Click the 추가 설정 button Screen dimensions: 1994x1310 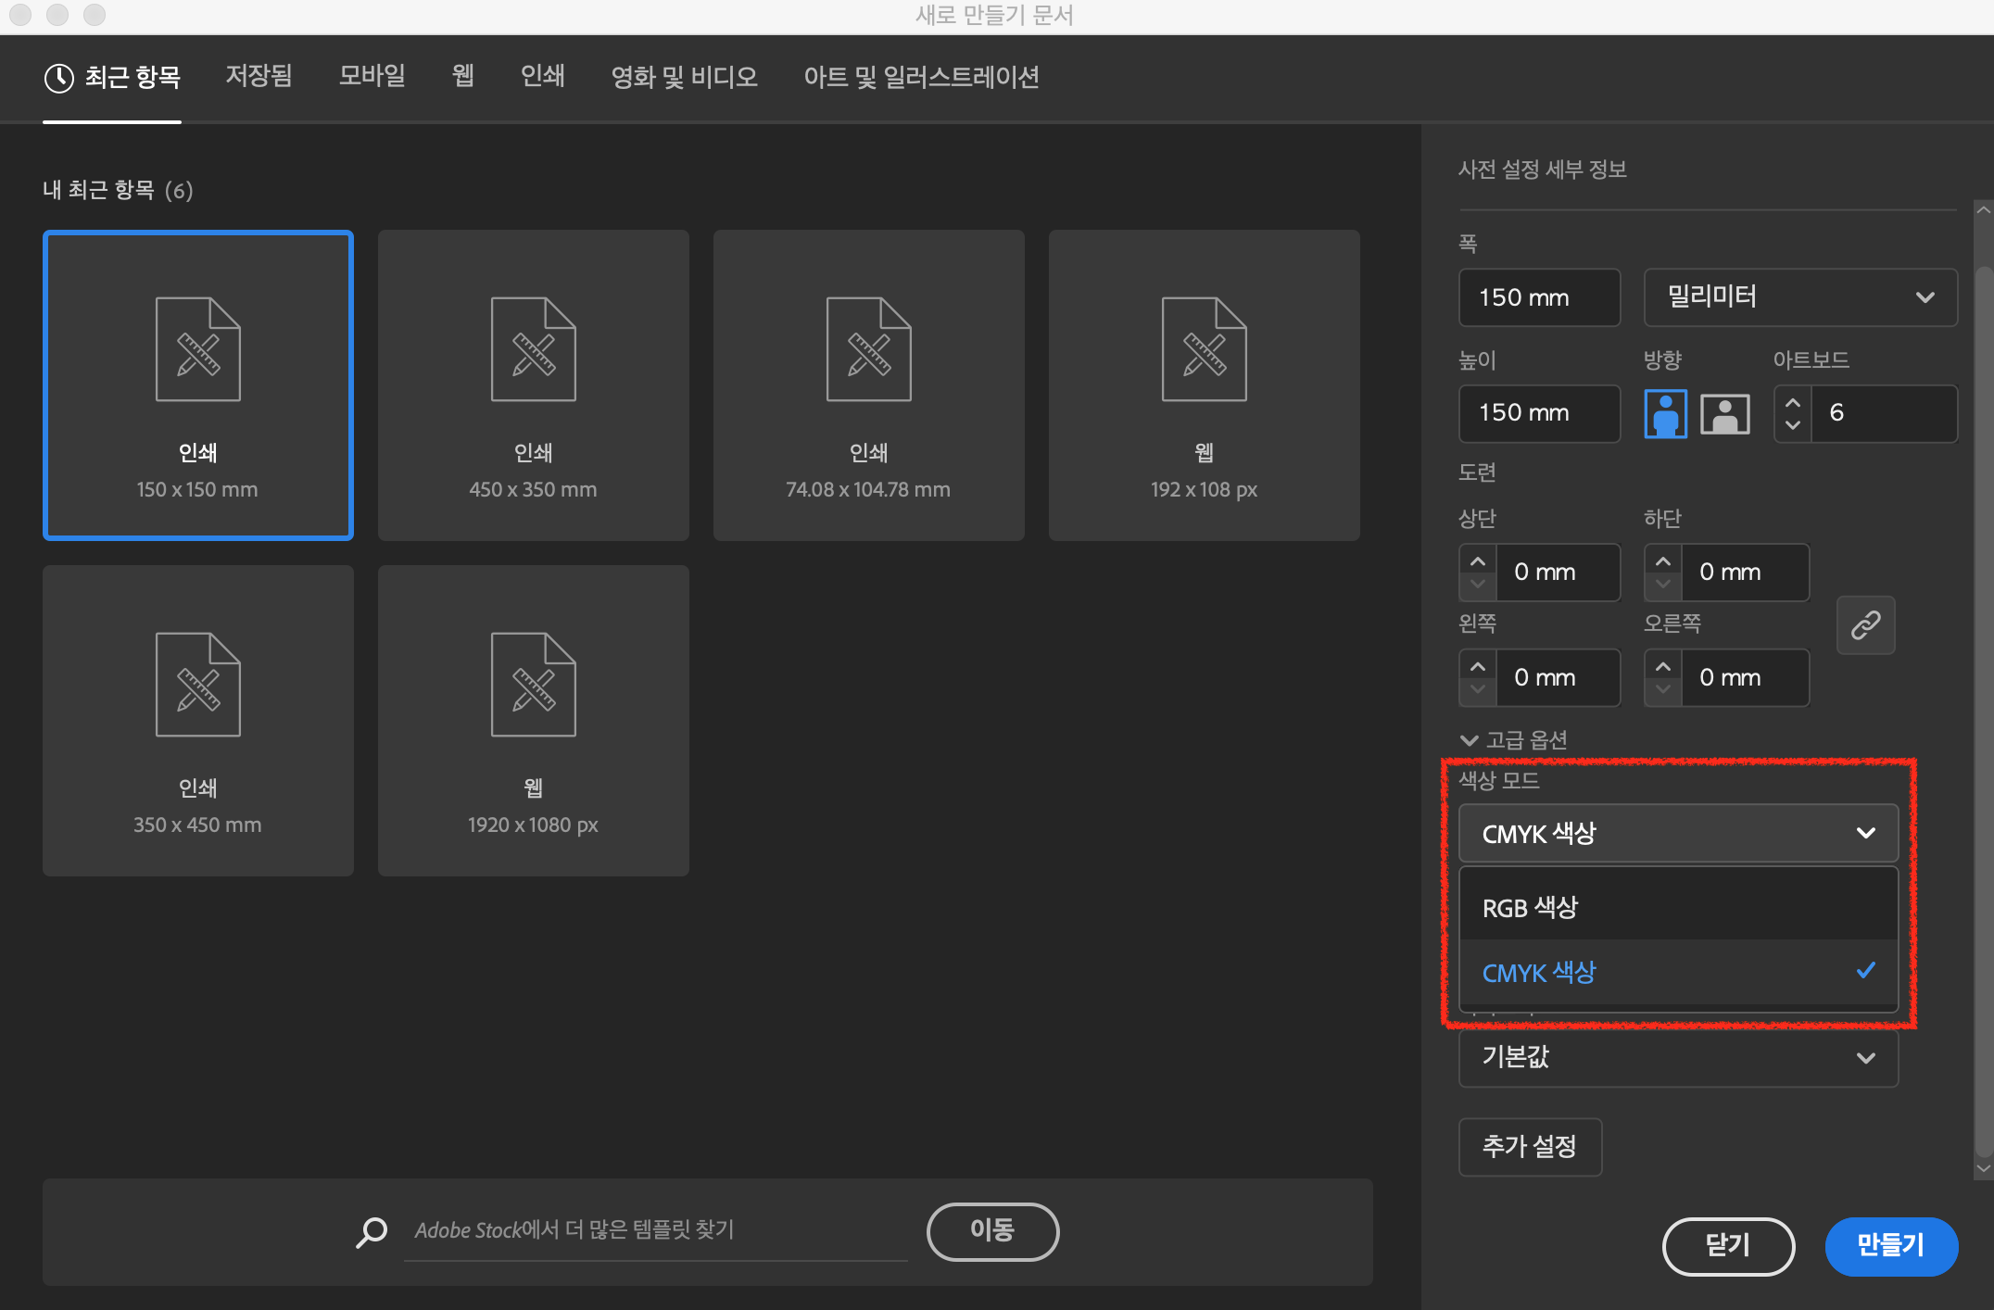(x=1529, y=1147)
